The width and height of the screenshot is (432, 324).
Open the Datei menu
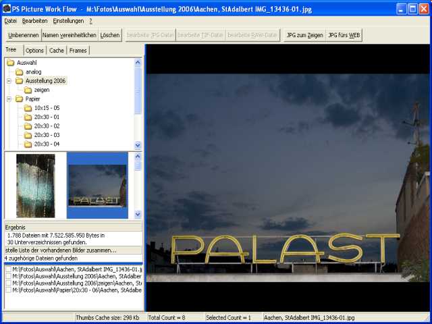[11, 21]
